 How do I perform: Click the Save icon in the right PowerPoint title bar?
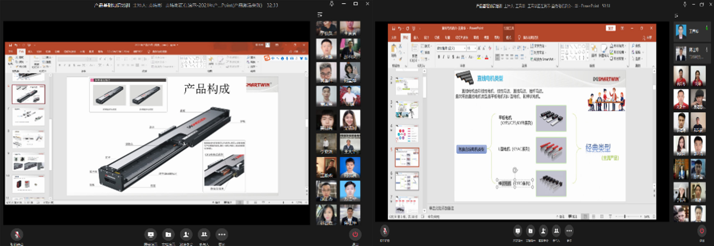393,28
